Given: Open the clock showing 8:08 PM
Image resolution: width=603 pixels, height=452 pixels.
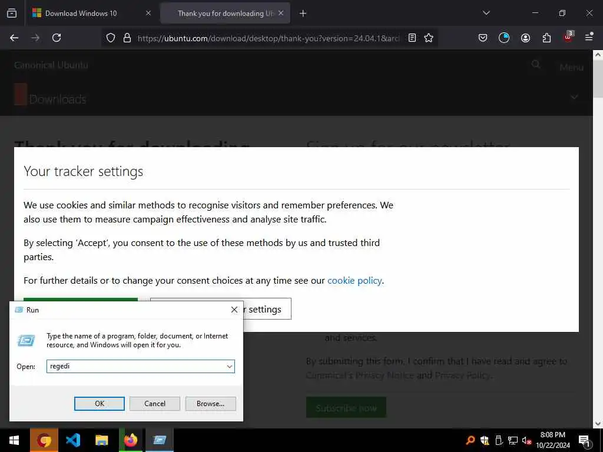Looking at the screenshot, I should click(x=553, y=440).
